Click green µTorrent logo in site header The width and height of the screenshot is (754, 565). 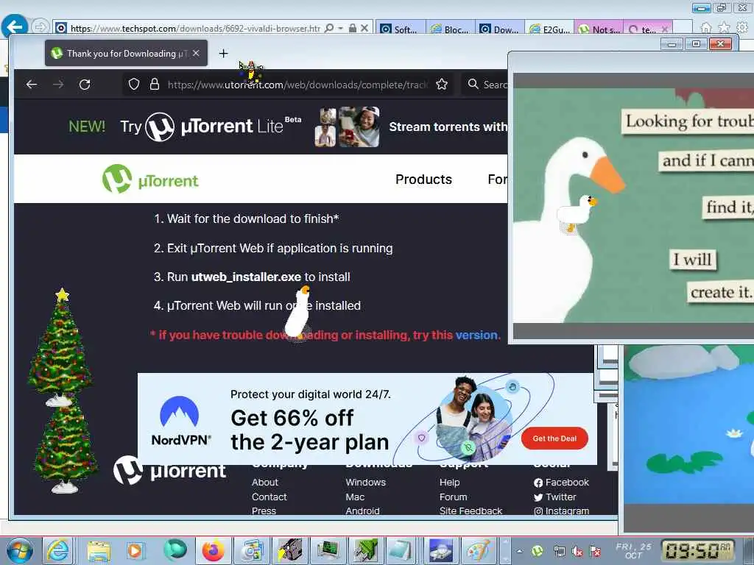(150, 180)
